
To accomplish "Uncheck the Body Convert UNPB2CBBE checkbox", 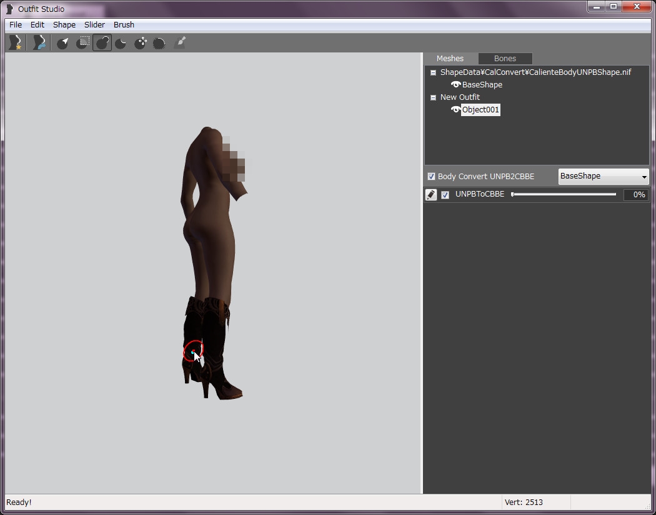I will pyautogui.click(x=431, y=177).
